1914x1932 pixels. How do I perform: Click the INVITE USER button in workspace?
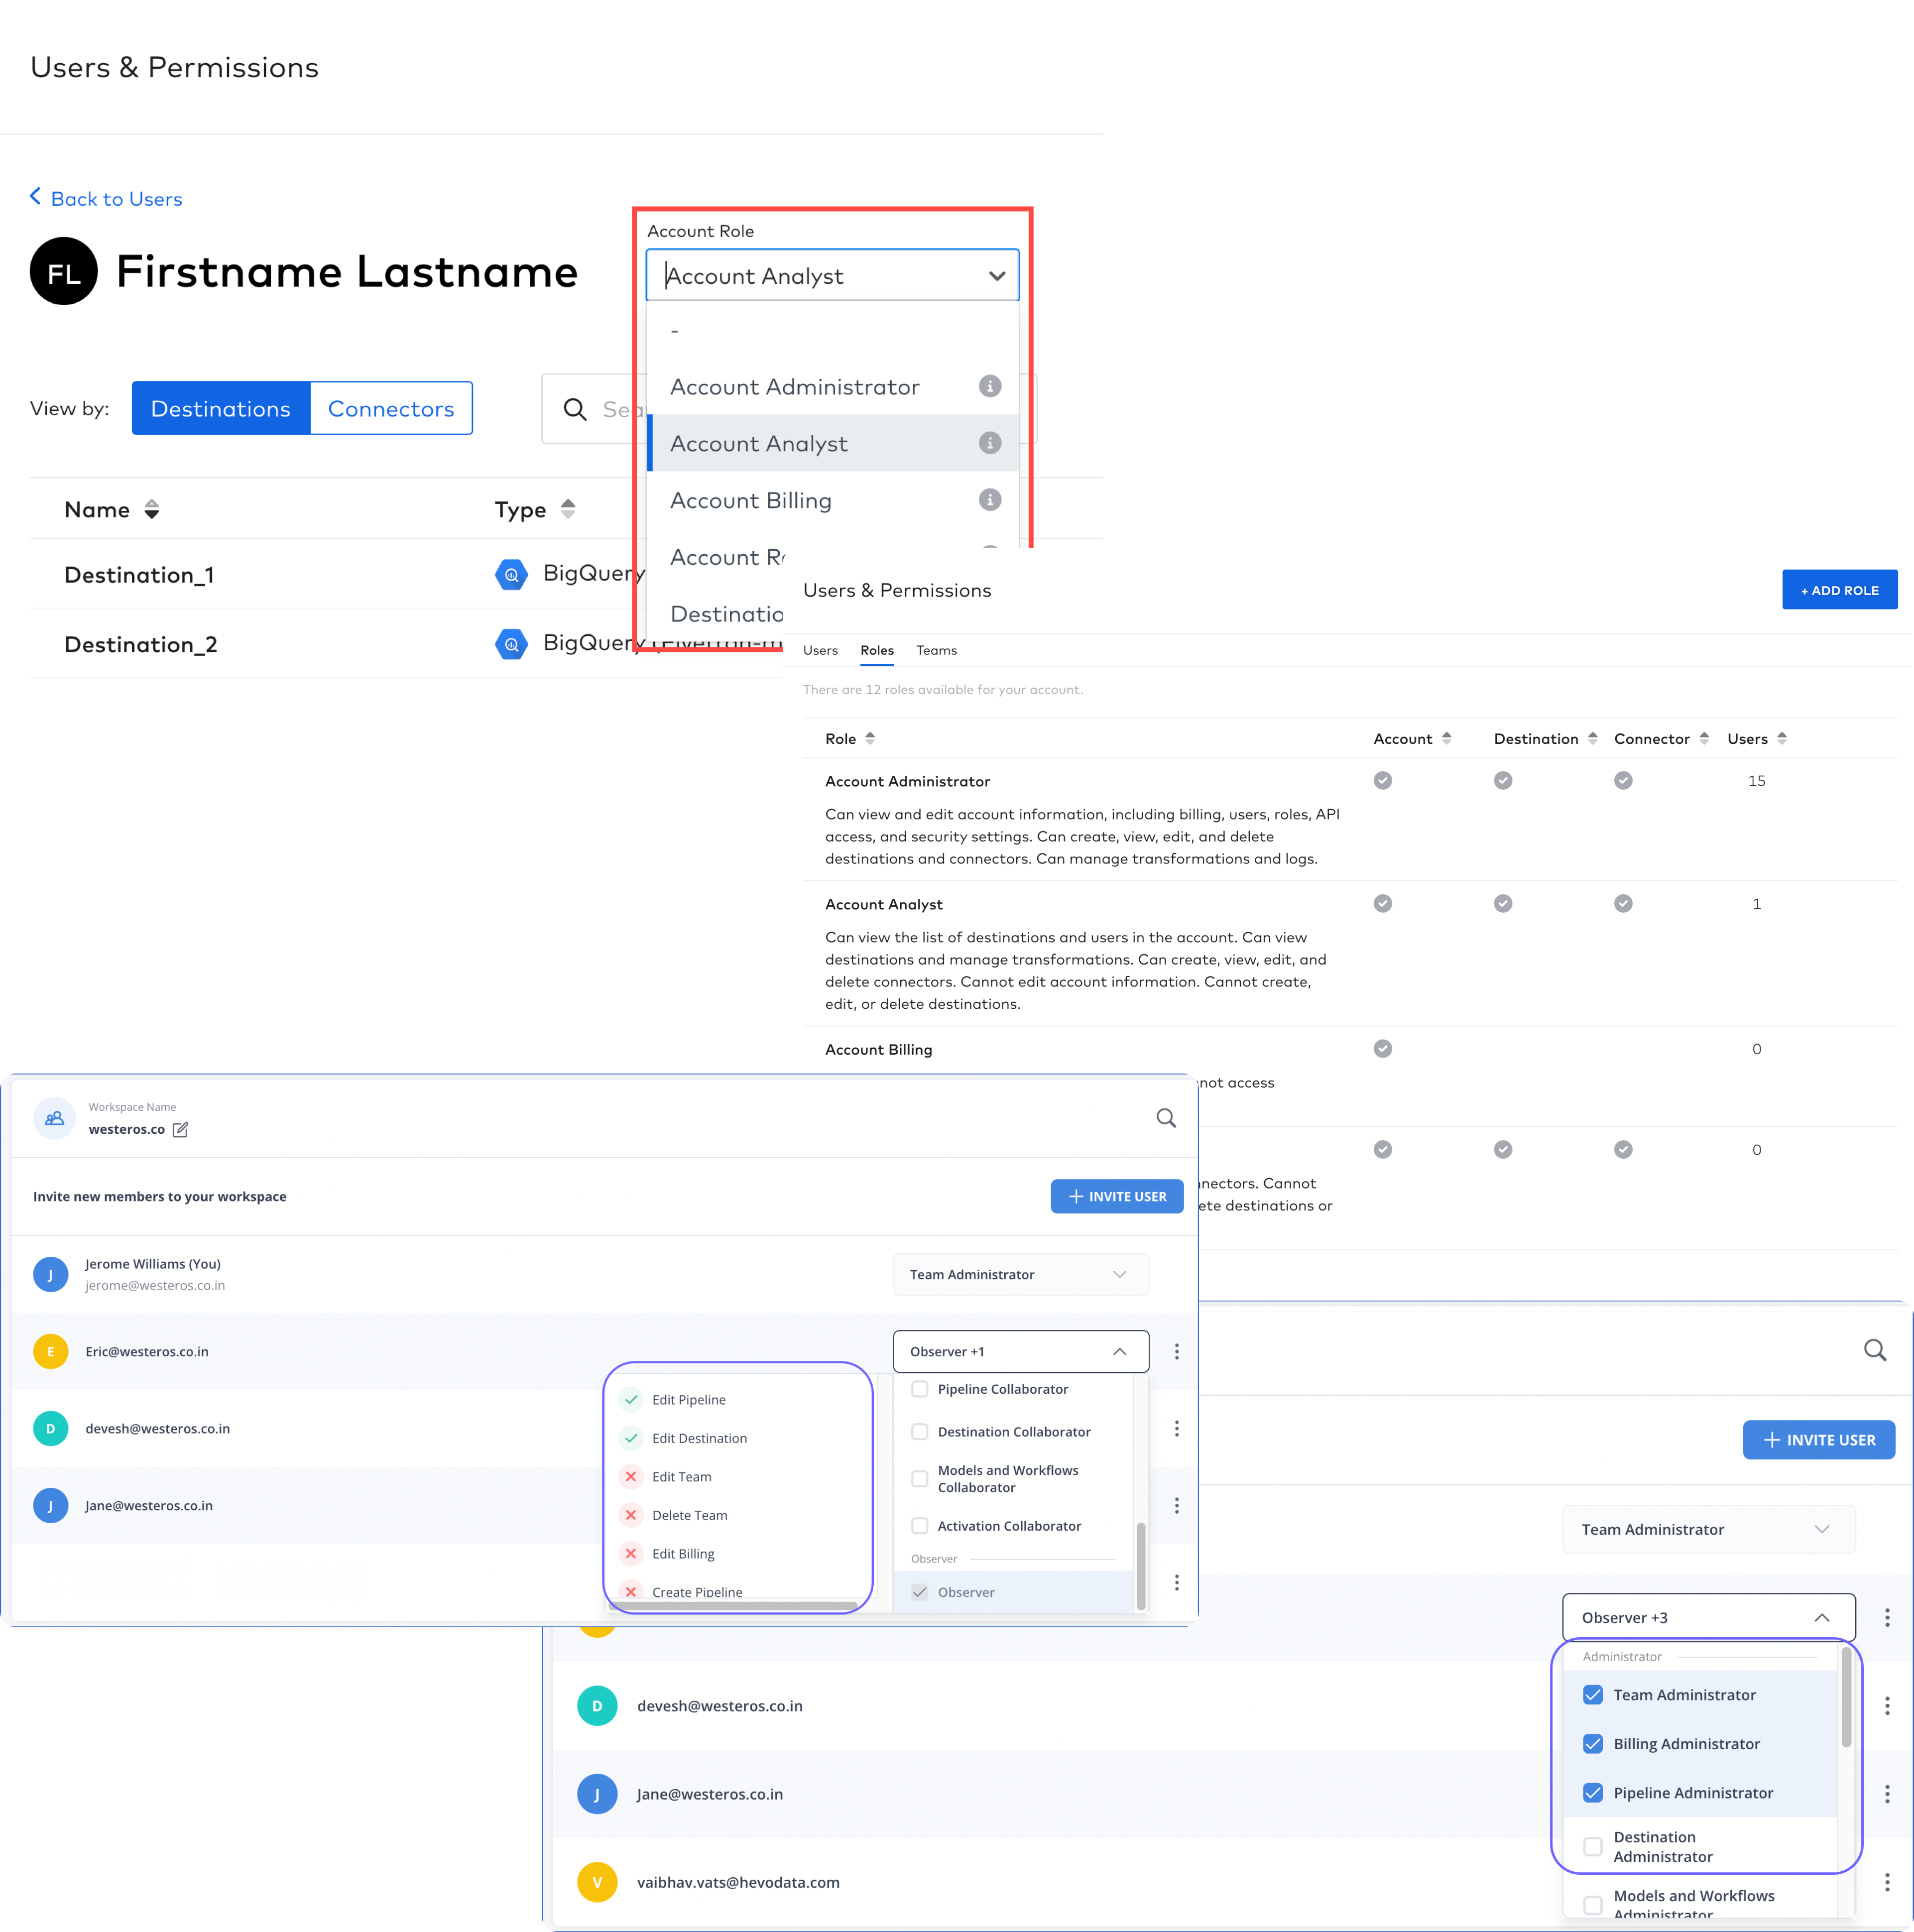1116,1196
